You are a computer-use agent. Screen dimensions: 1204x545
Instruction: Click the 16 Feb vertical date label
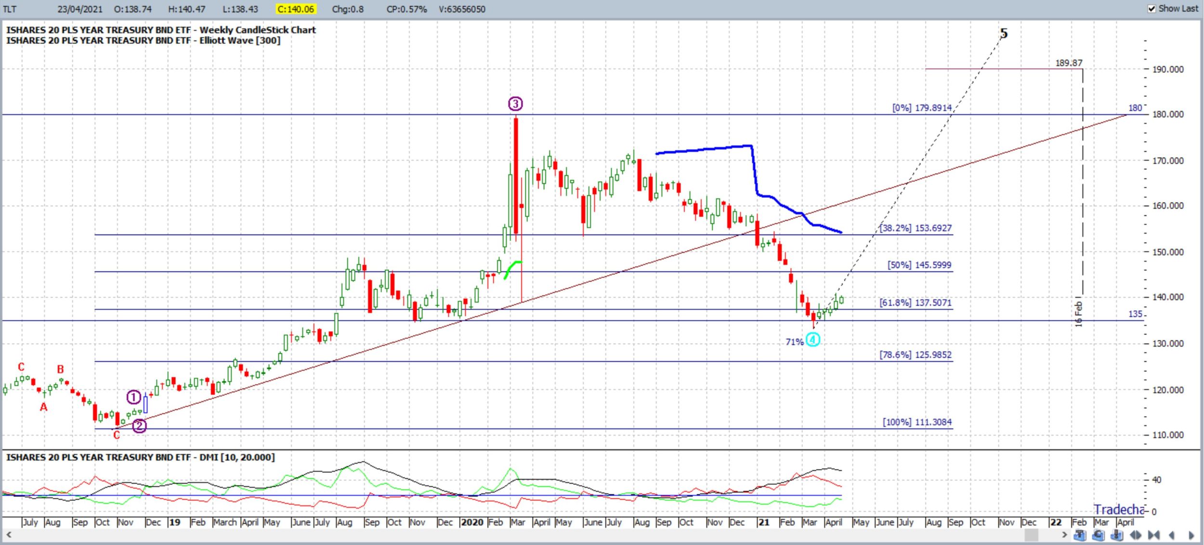tap(1079, 313)
